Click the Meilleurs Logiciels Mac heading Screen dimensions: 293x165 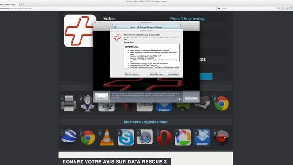(x=146, y=122)
